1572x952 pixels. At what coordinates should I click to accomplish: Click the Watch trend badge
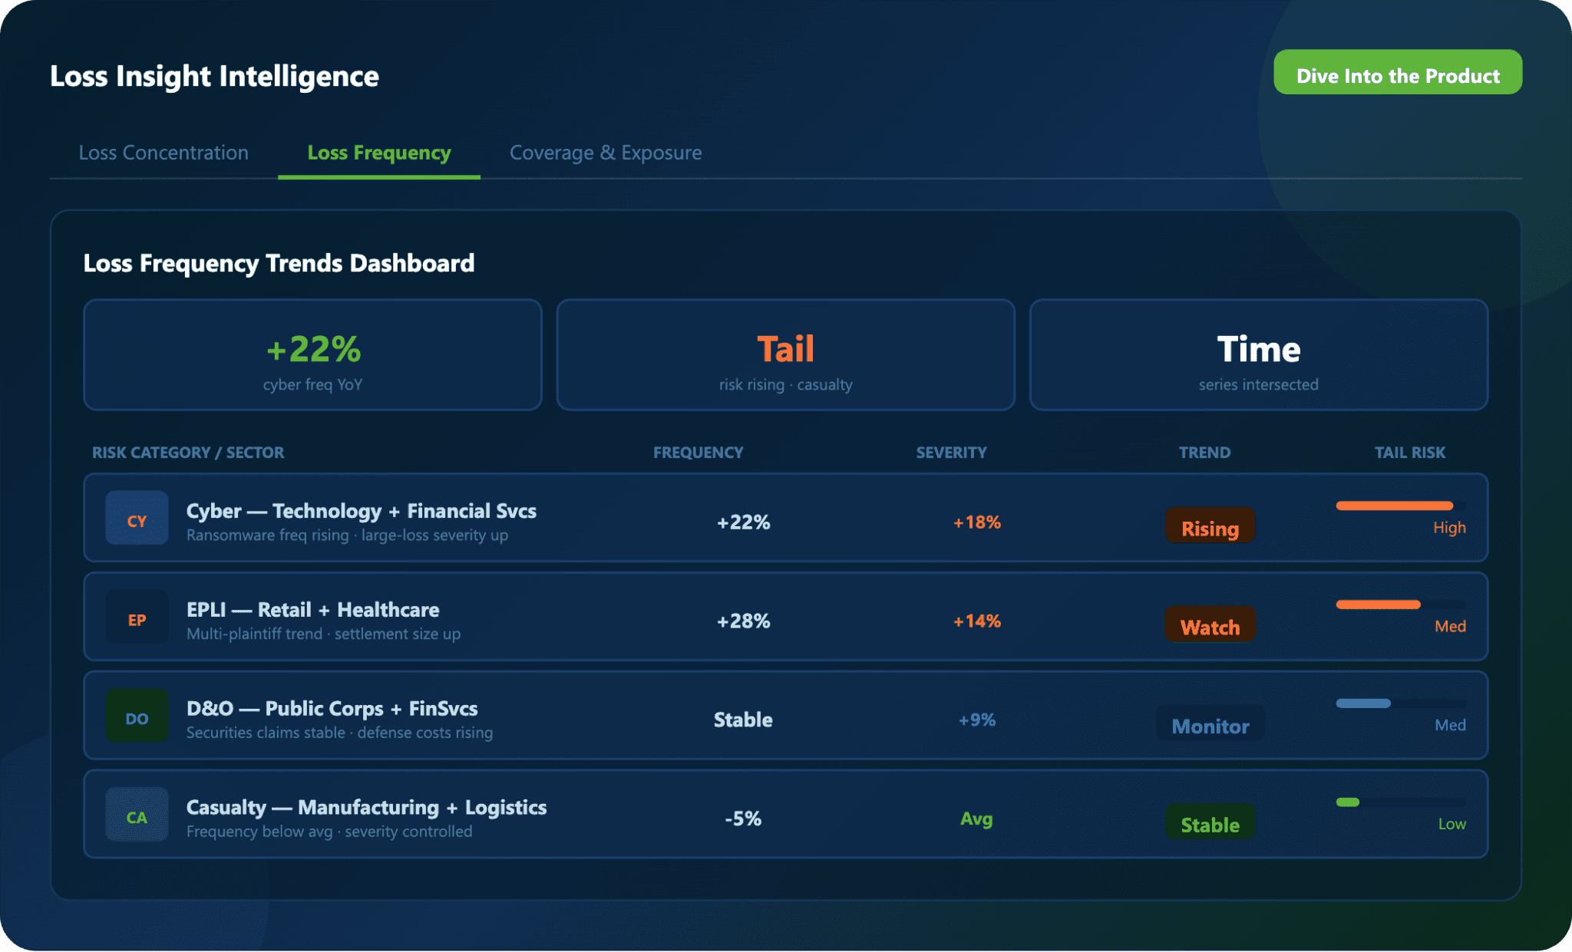pyautogui.click(x=1210, y=625)
